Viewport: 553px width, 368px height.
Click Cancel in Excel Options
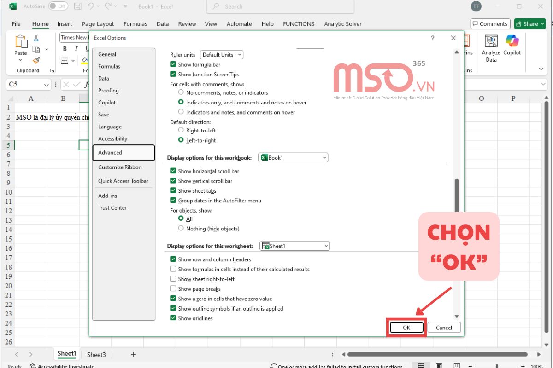click(x=444, y=328)
